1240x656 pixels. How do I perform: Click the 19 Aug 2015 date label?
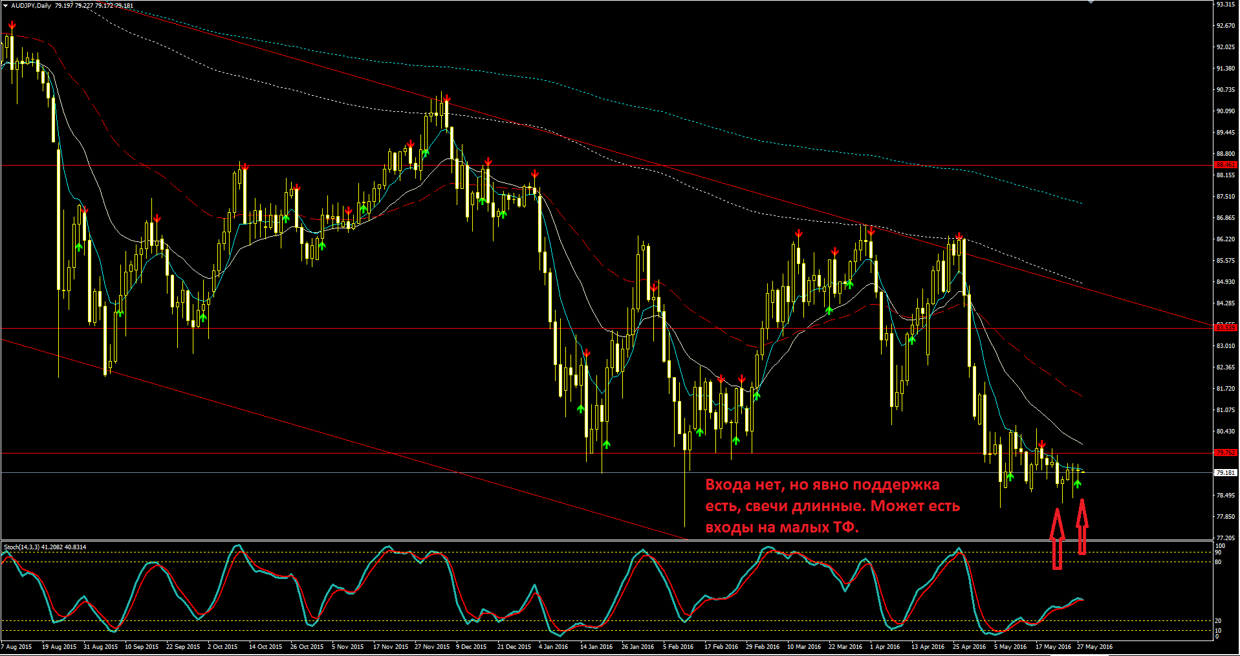pos(59,647)
